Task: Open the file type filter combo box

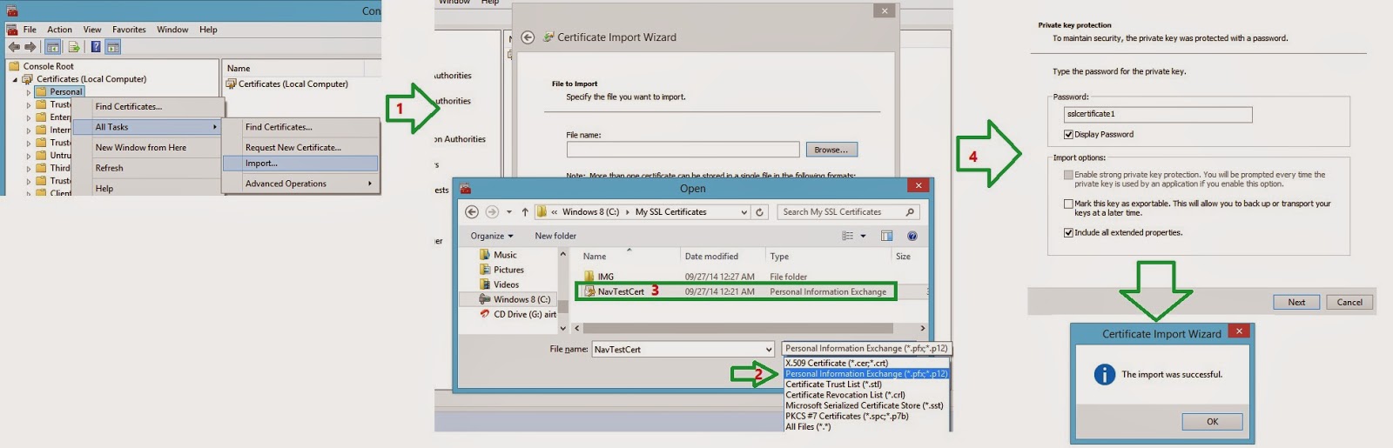Action: coord(866,348)
